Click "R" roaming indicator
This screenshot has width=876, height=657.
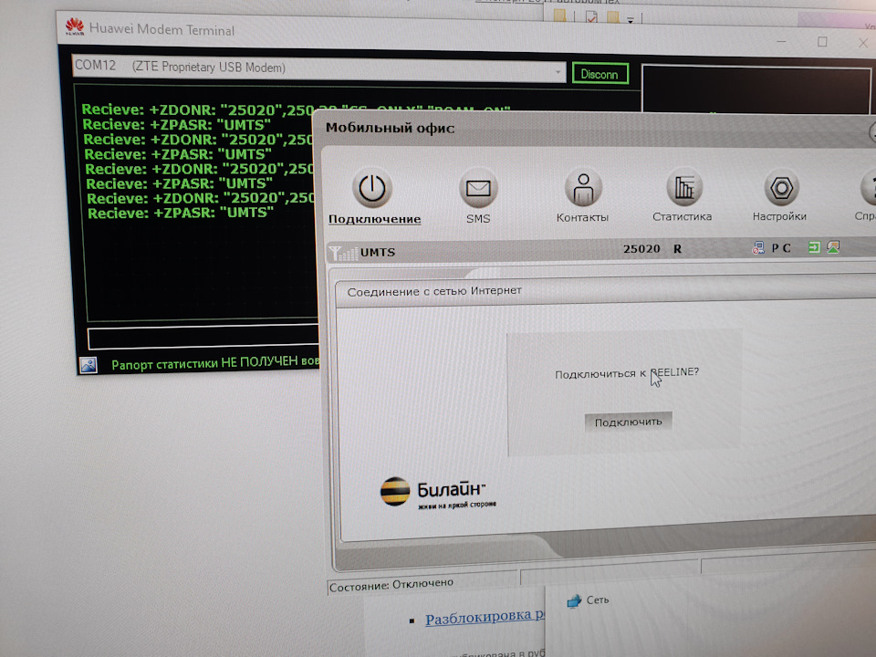(x=677, y=248)
